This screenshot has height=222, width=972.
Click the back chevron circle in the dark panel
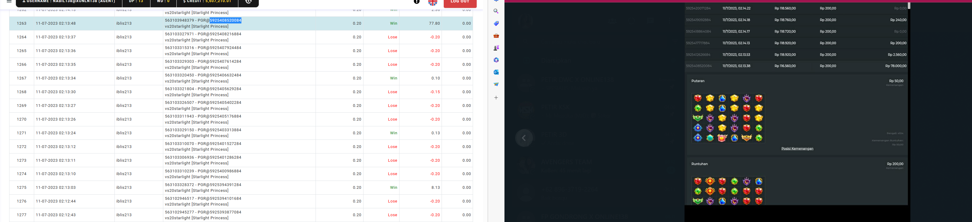524,138
